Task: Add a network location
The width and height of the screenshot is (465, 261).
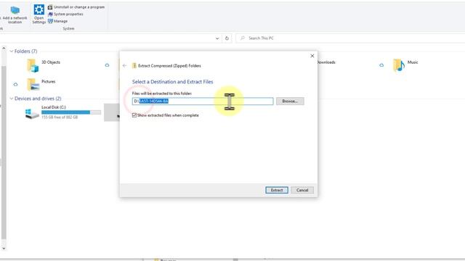Action: pyautogui.click(x=15, y=14)
